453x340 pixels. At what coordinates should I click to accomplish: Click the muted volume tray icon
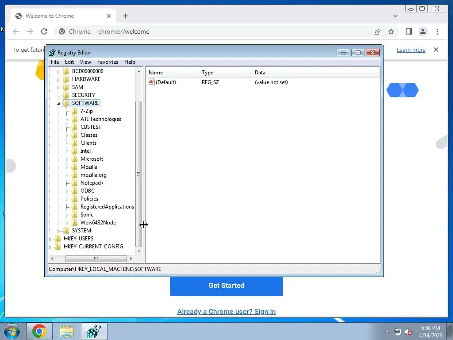(x=408, y=332)
